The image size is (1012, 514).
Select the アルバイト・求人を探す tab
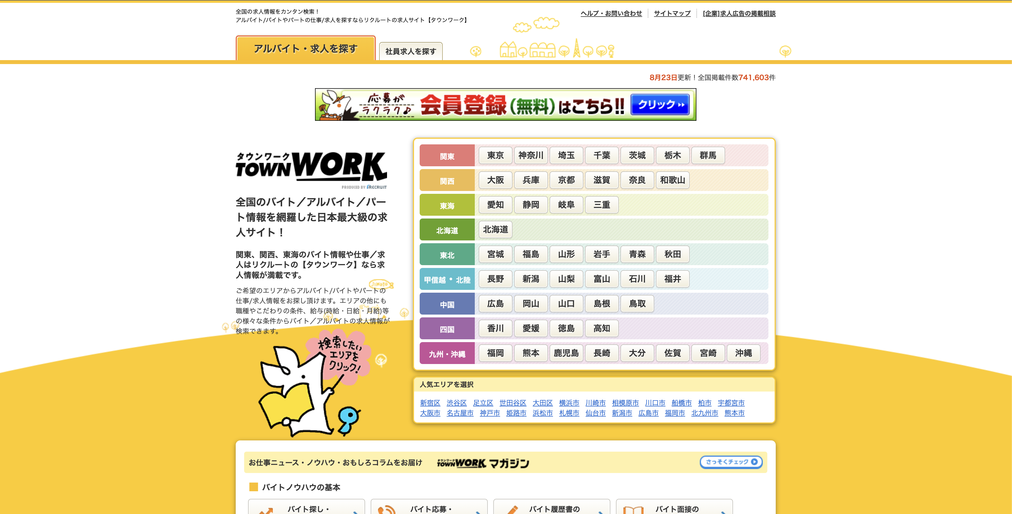pyautogui.click(x=305, y=49)
